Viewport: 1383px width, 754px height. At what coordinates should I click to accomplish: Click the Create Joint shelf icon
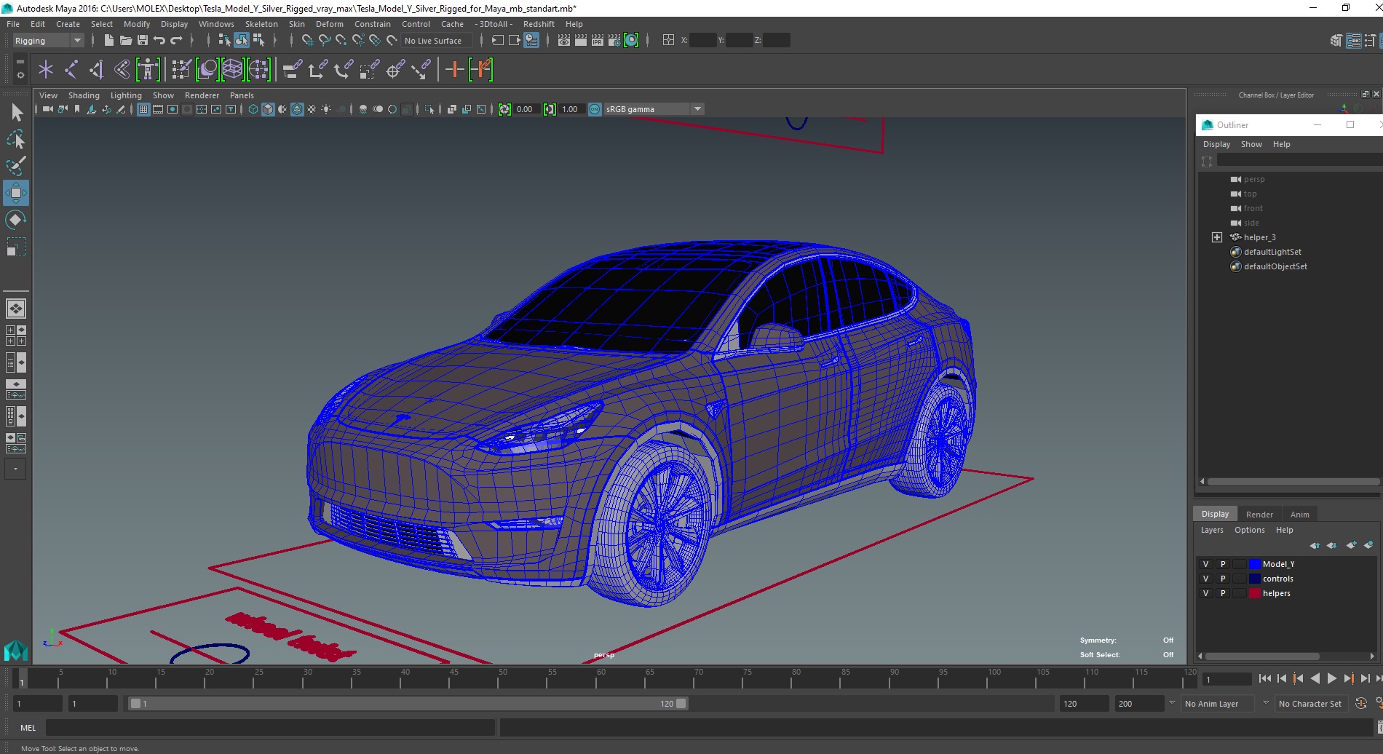click(71, 70)
